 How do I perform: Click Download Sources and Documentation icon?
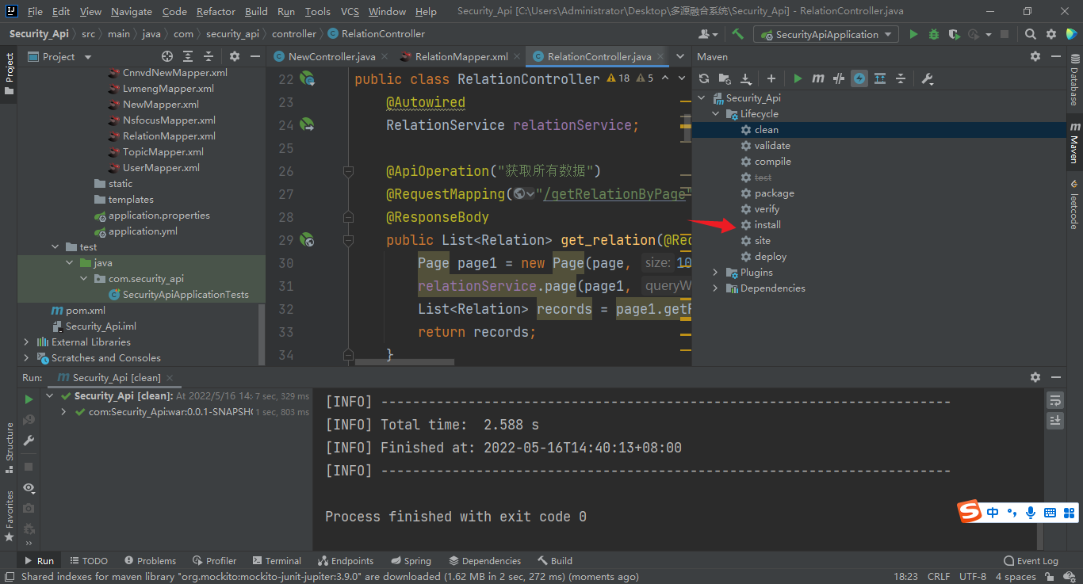[x=746, y=78]
